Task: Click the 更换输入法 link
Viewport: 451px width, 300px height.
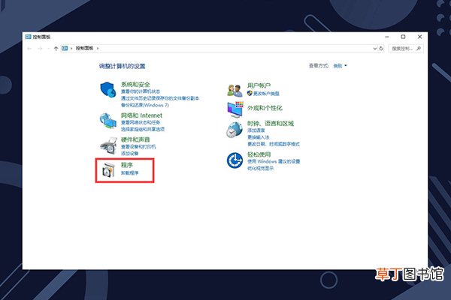Action: [x=259, y=137]
